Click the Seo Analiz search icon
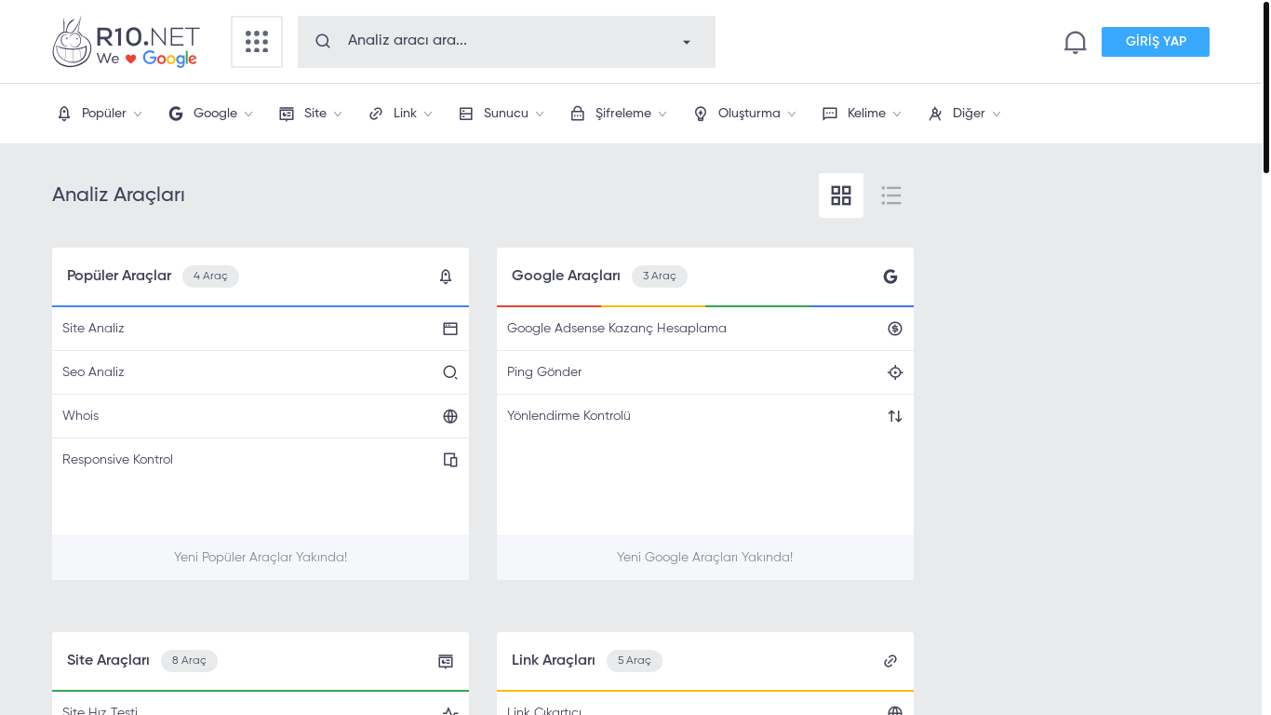1271x715 pixels. [x=450, y=372]
